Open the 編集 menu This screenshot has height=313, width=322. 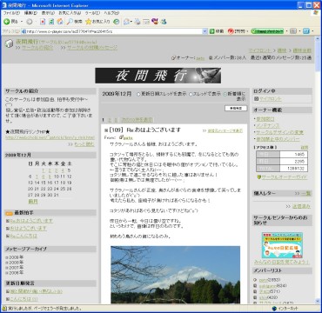(30, 13)
